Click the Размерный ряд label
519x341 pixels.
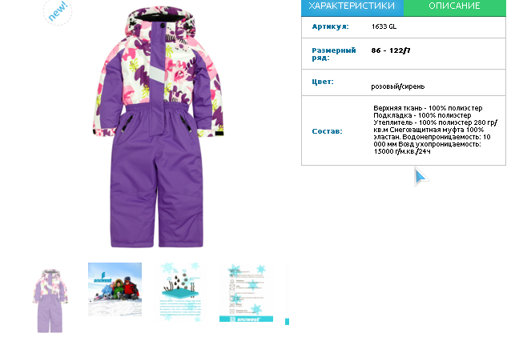click(x=334, y=54)
